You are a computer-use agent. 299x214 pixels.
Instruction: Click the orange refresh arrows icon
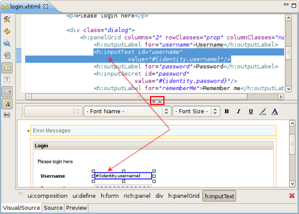coord(7,31)
